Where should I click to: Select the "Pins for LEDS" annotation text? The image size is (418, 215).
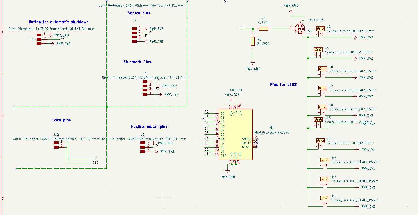pyautogui.click(x=283, y=85)
